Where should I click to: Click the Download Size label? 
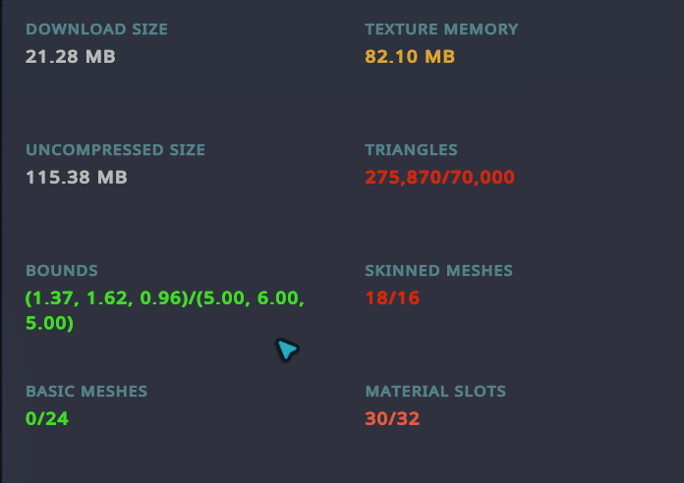tap(96, 29)
